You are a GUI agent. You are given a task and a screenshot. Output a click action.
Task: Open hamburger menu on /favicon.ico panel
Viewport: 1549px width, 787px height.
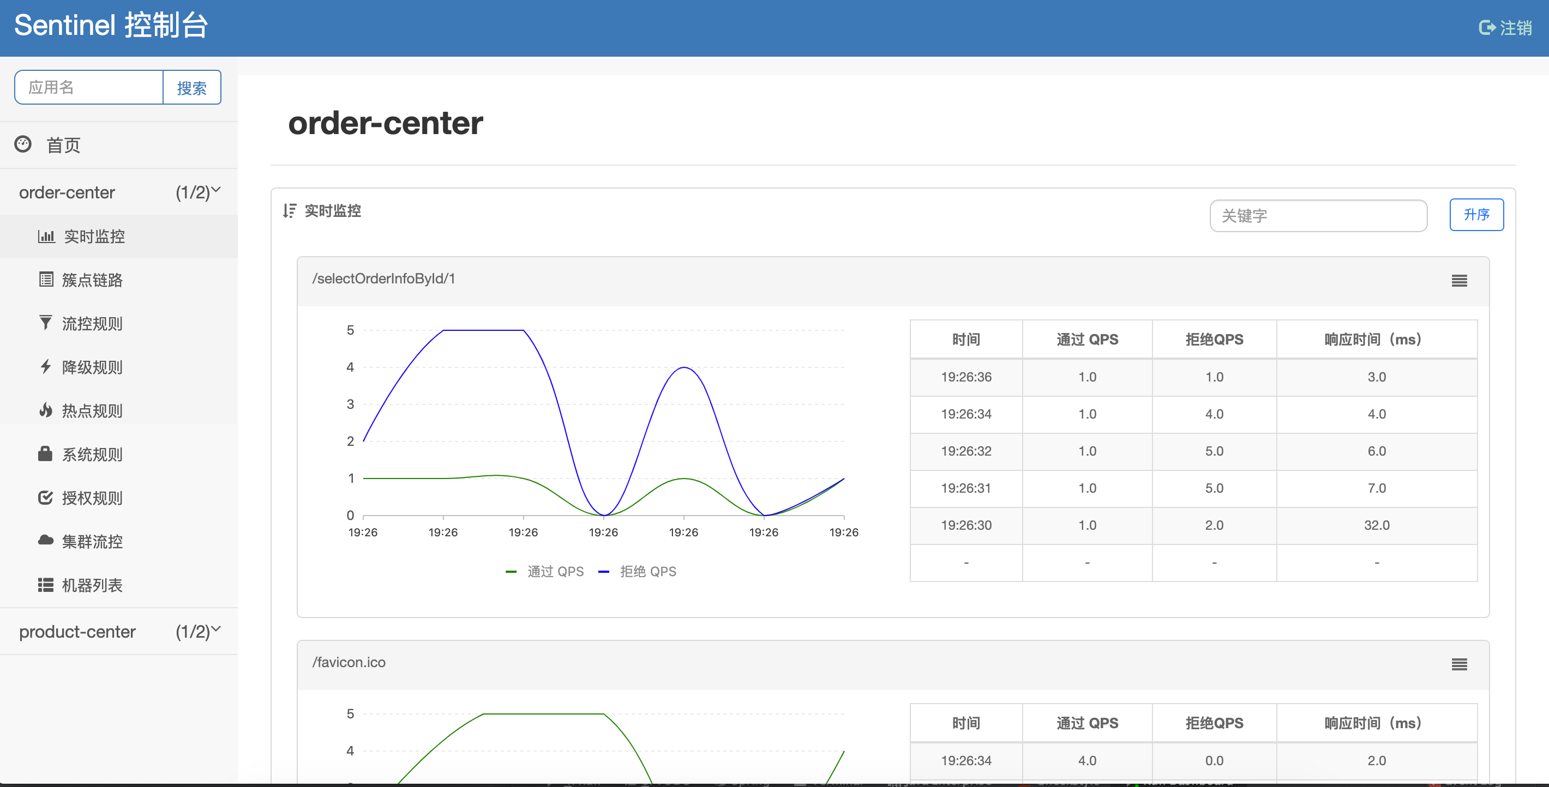tap(1459, 664)
